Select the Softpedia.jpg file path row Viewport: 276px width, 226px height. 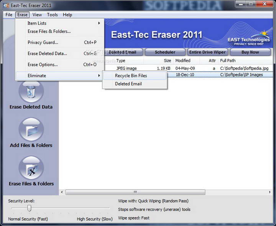pyautogui.click(x=244, y=68)
